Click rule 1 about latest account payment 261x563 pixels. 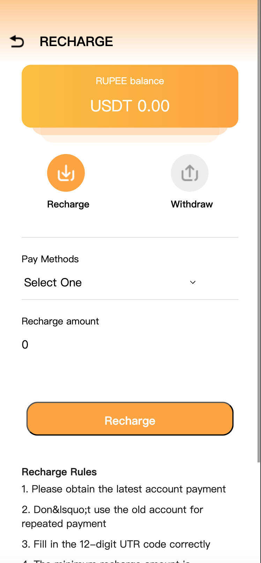[124, 489]
